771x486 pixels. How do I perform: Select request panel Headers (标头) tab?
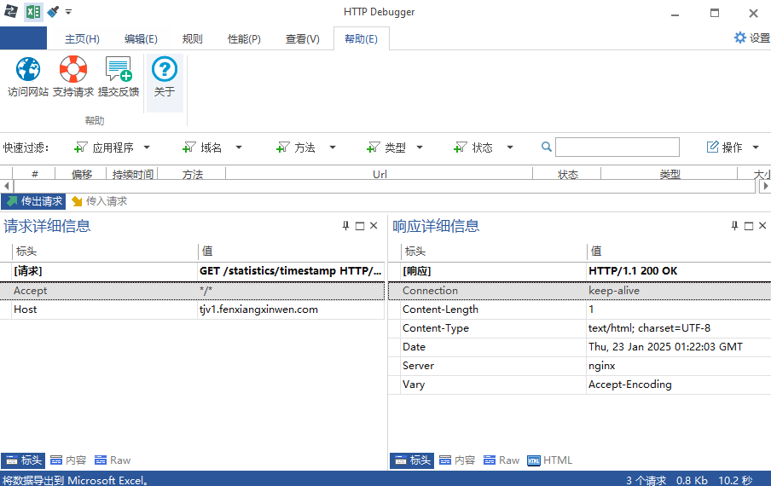pos(23,460)
